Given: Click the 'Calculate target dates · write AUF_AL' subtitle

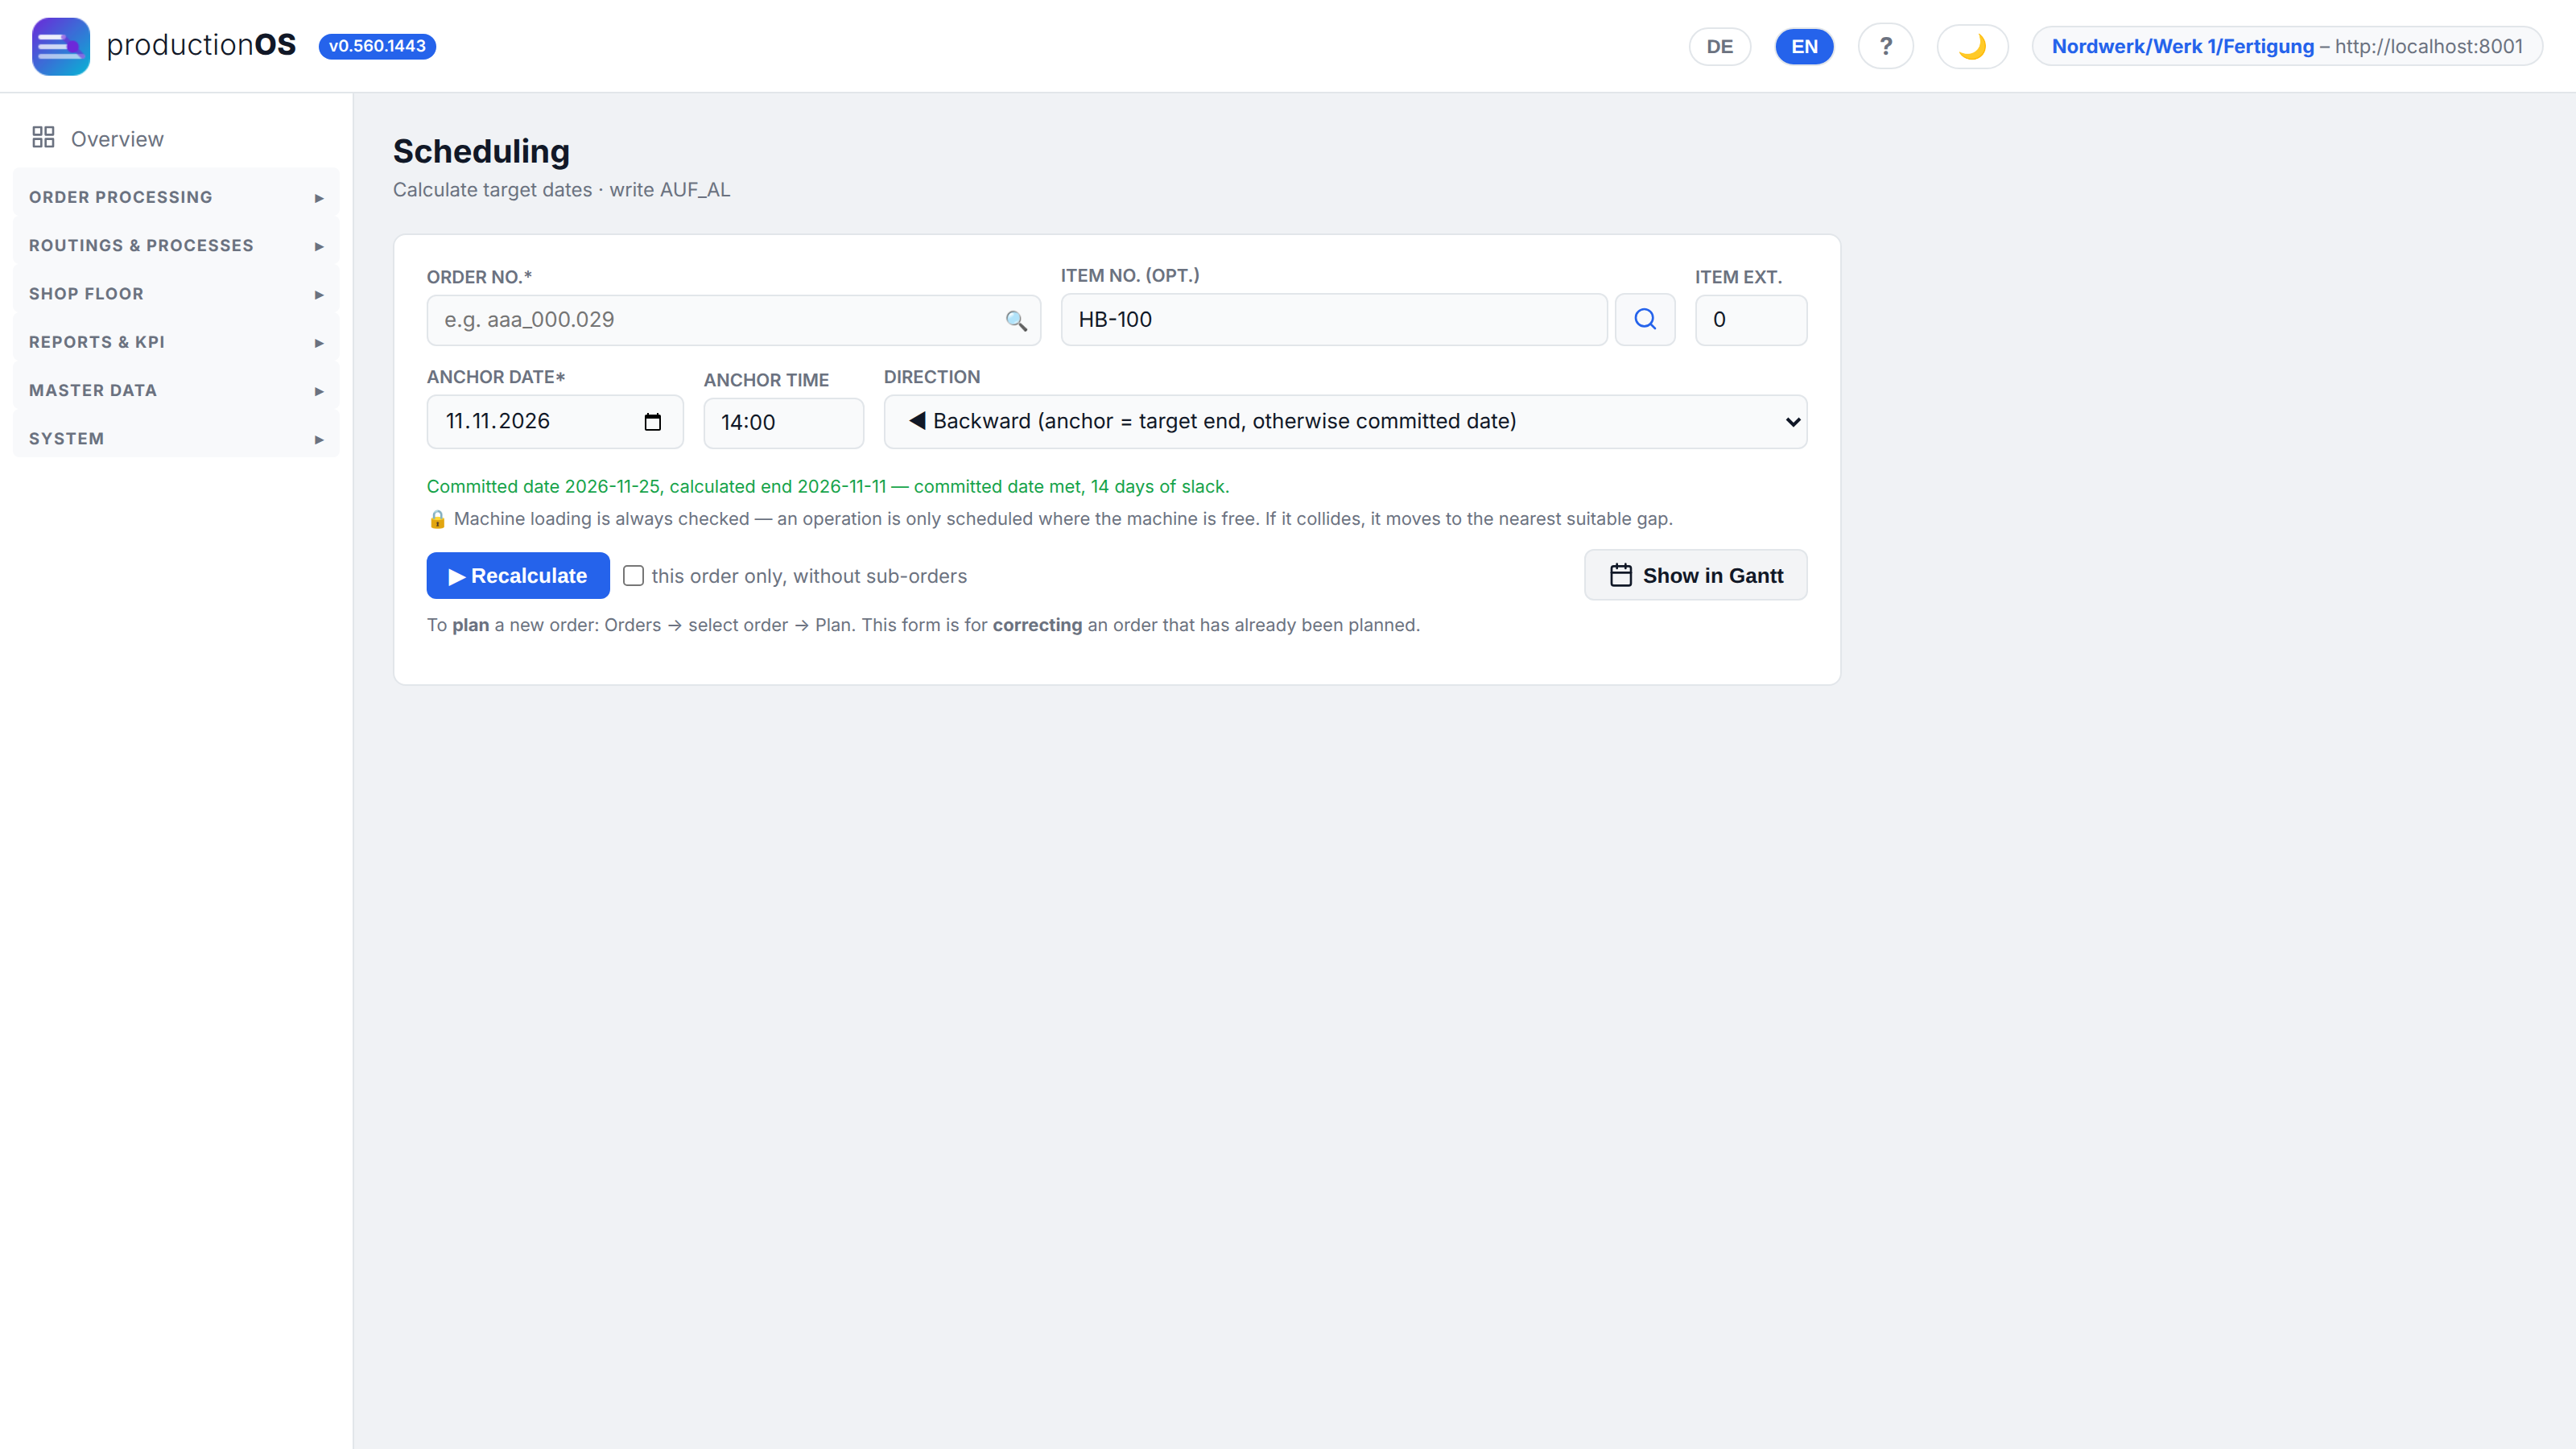Looking at the screenshot, I should [561, 190].
